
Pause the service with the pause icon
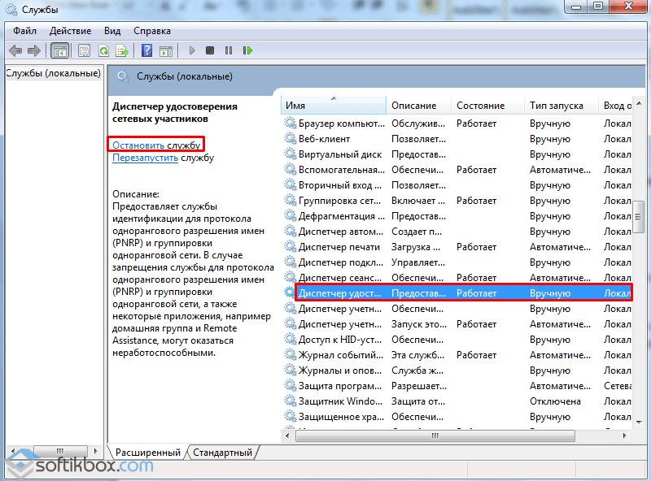tap(229, 50)
